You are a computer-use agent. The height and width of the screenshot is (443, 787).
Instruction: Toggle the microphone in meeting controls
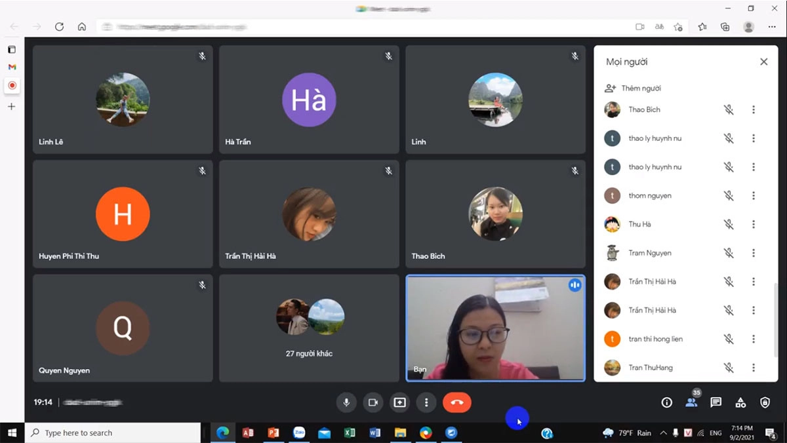346,402
